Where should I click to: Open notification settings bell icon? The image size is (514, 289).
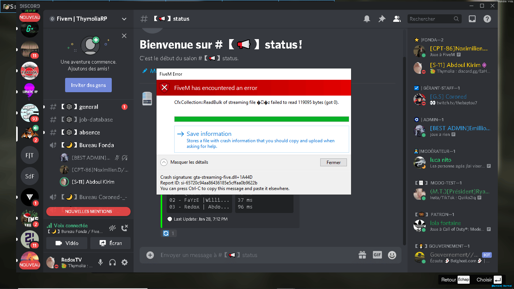point(366,19)
